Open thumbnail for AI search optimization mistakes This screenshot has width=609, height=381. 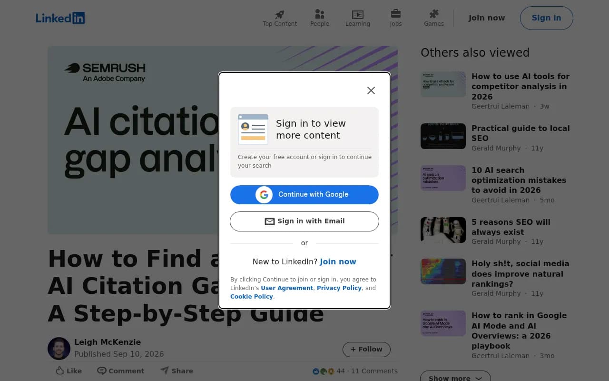point(443,178)
